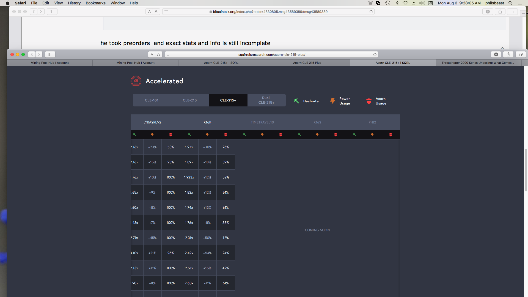Decrease text size in front Safari window
The height and width of the screenshot is (297, 528).
(x=152, y=54)
